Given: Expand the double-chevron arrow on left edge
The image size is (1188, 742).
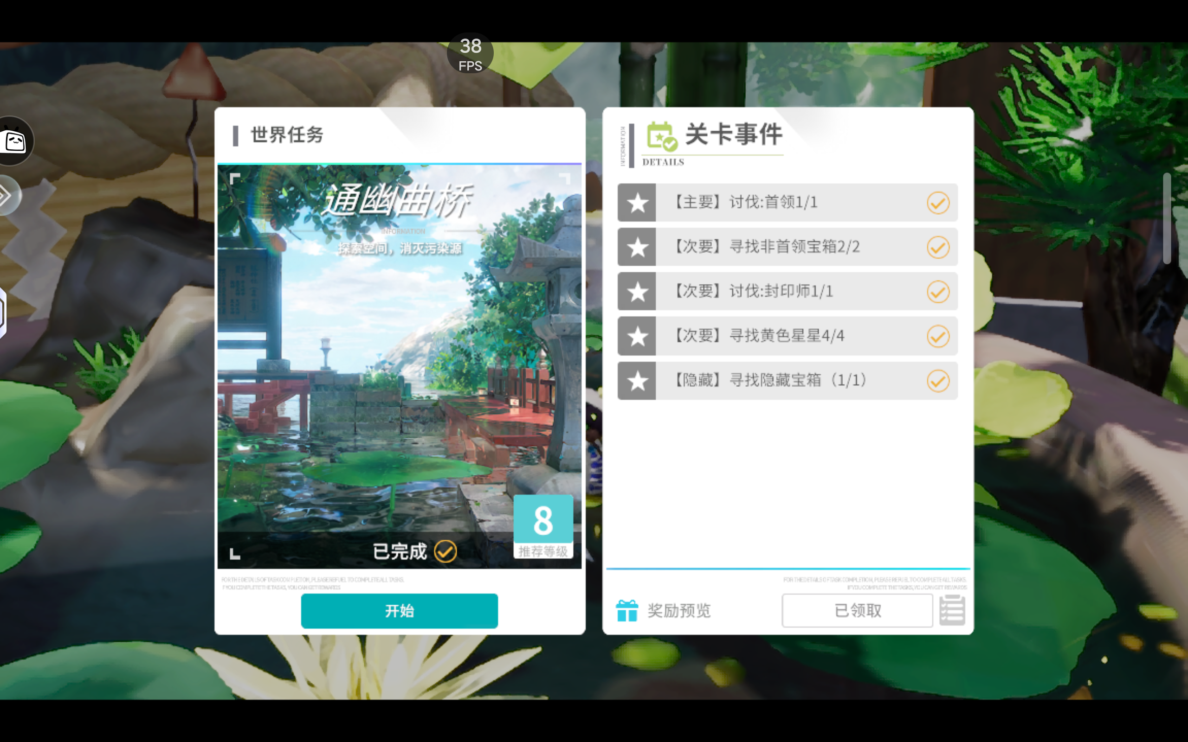Looking at the screenshot, I should pos(7,196).
